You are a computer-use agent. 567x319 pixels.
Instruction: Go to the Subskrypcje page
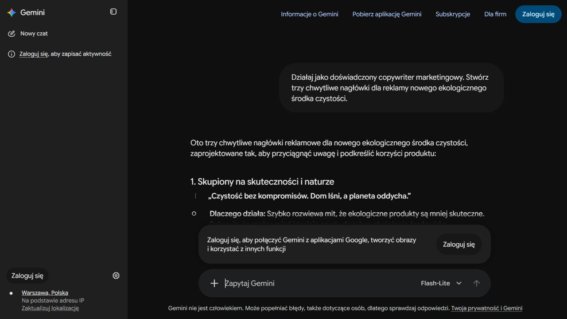tap(453, 14)
